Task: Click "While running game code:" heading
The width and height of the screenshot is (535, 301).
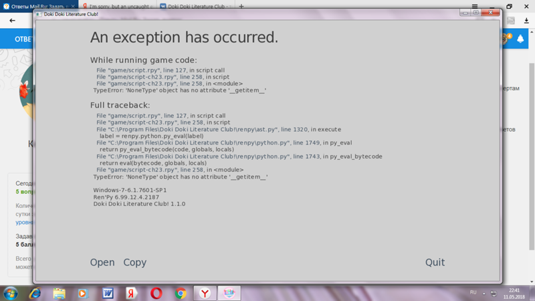Action: 144,60
